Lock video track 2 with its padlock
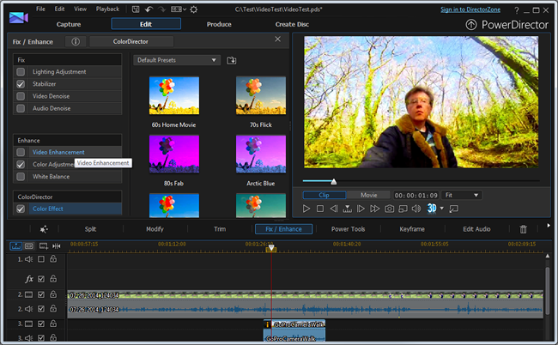 (53, 294)
